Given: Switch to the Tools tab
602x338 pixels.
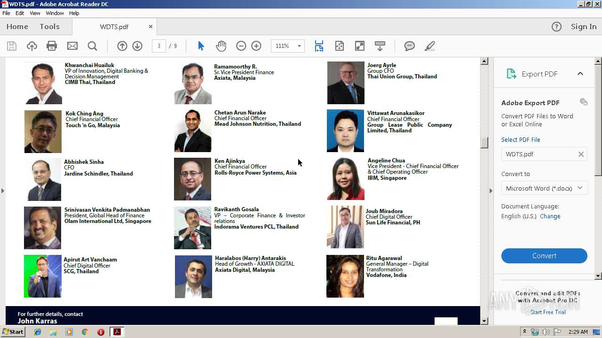Looking at the screenshot, I should tap(49, 27).
